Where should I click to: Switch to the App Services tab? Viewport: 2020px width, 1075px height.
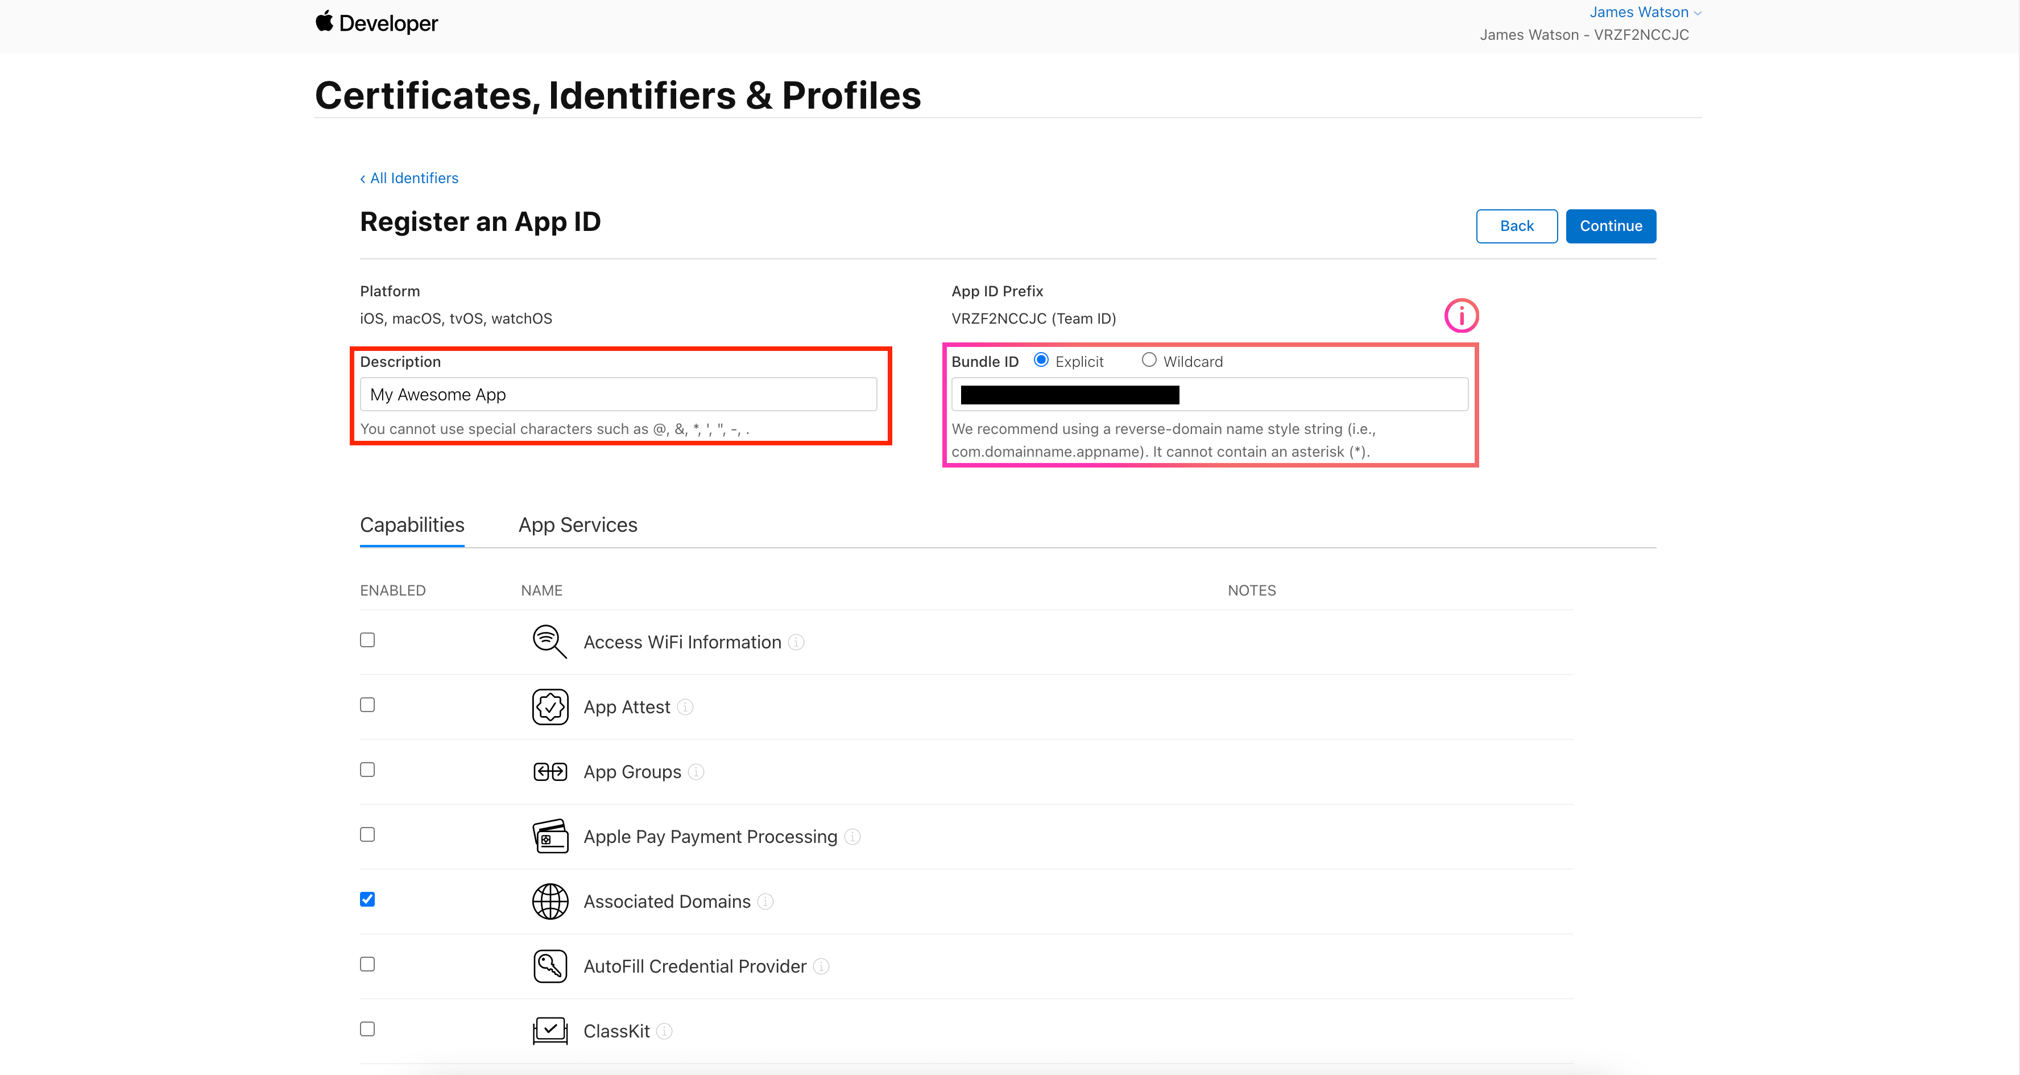(x=578, y=524)
